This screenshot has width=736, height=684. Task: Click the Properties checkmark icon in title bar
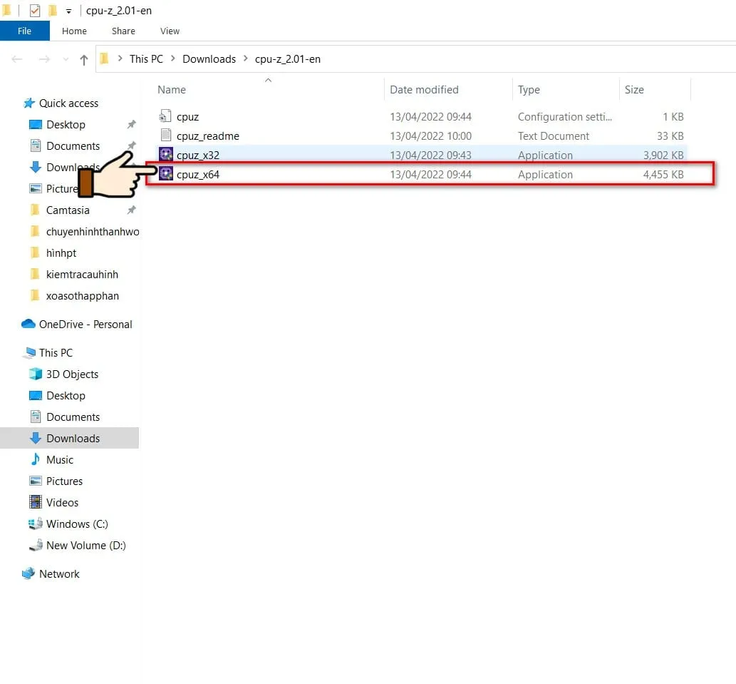tap(35, 11)
